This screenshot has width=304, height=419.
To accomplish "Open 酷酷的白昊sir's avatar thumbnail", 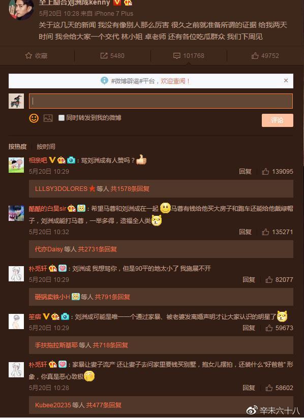I will [16, 213].
